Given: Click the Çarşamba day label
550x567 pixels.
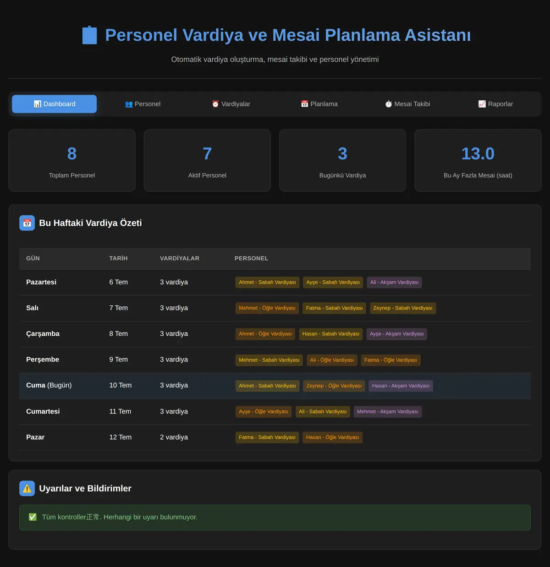Looking at the screenshot, I should pyautogui.click(x=43, y=334).
